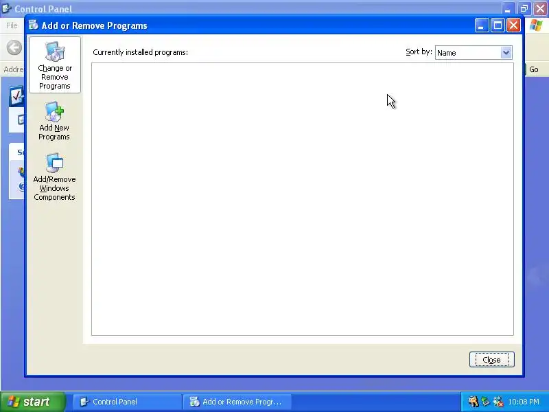Close Add or Remove Programs via title bar X

(x=513, y=25)
